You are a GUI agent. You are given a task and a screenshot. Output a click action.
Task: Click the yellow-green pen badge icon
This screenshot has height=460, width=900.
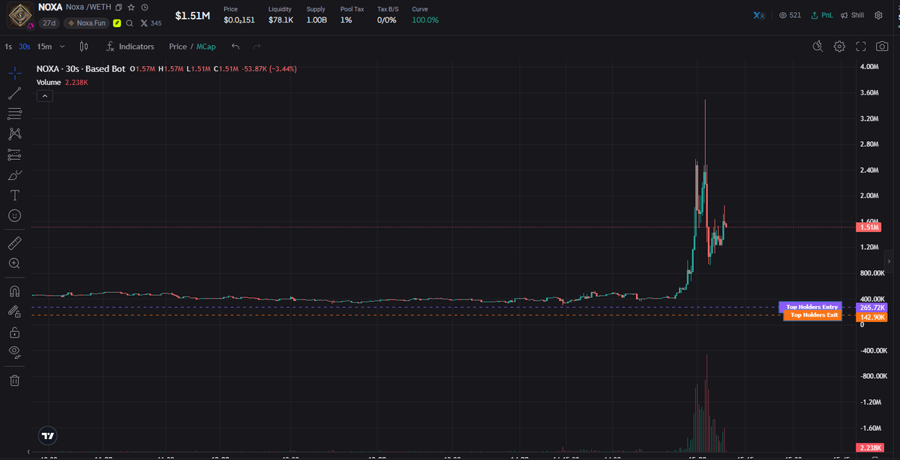pyautogui.click(x=117, y=23)
